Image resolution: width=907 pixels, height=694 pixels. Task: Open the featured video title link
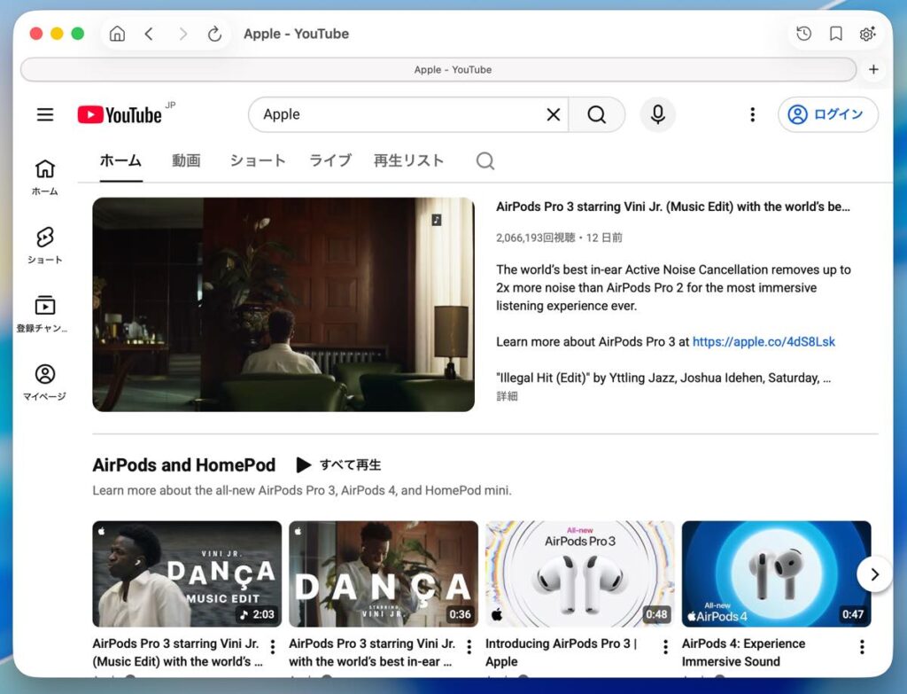tap(673, 207)
